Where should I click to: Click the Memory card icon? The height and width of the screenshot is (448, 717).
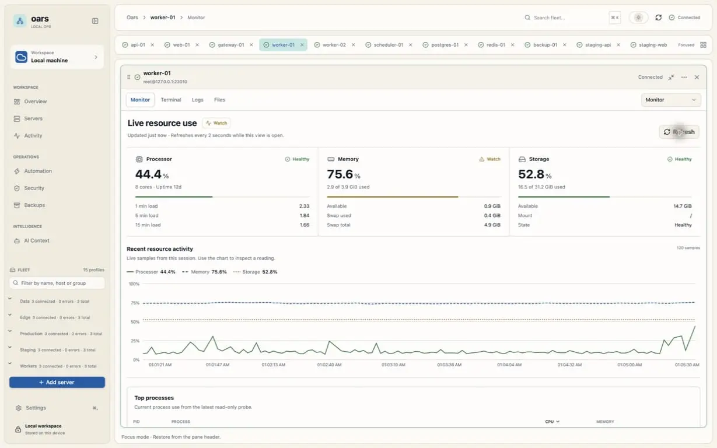331,159
